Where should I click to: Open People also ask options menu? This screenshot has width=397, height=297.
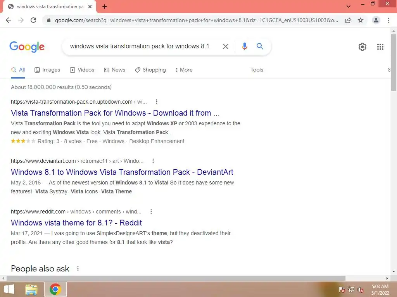coord(78,268)
